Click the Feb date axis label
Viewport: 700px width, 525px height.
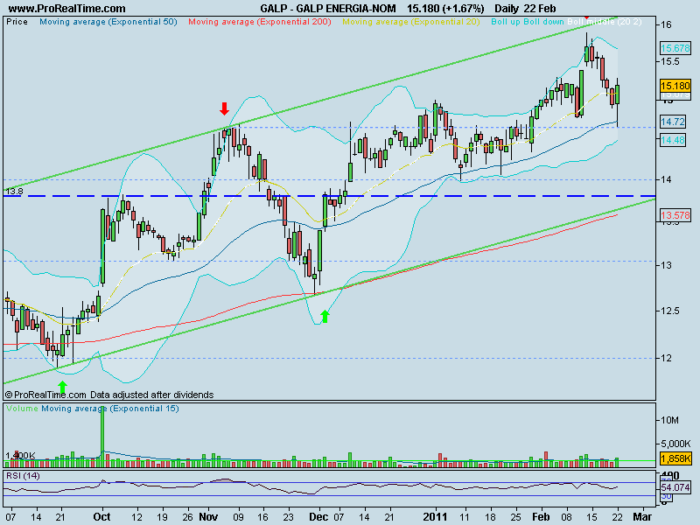[x=541, y=516]
